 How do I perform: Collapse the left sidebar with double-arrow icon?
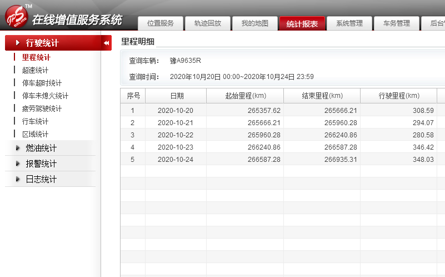[x=106, y=43]
